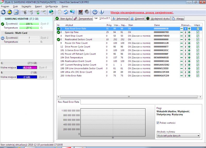Click the document report toolbar icon

(x=59, y=12)
